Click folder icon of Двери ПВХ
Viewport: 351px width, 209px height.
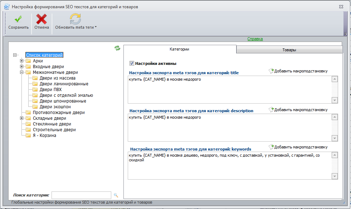pyautogui.click(x=35, y=90)
